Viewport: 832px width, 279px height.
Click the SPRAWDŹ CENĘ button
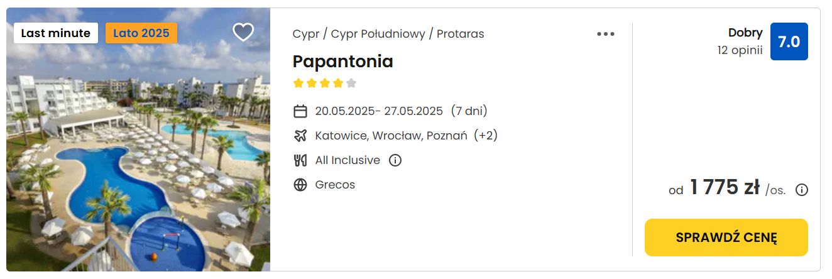point(726,238)
